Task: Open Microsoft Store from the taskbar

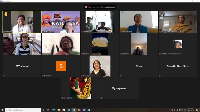Action: (64, 110)
